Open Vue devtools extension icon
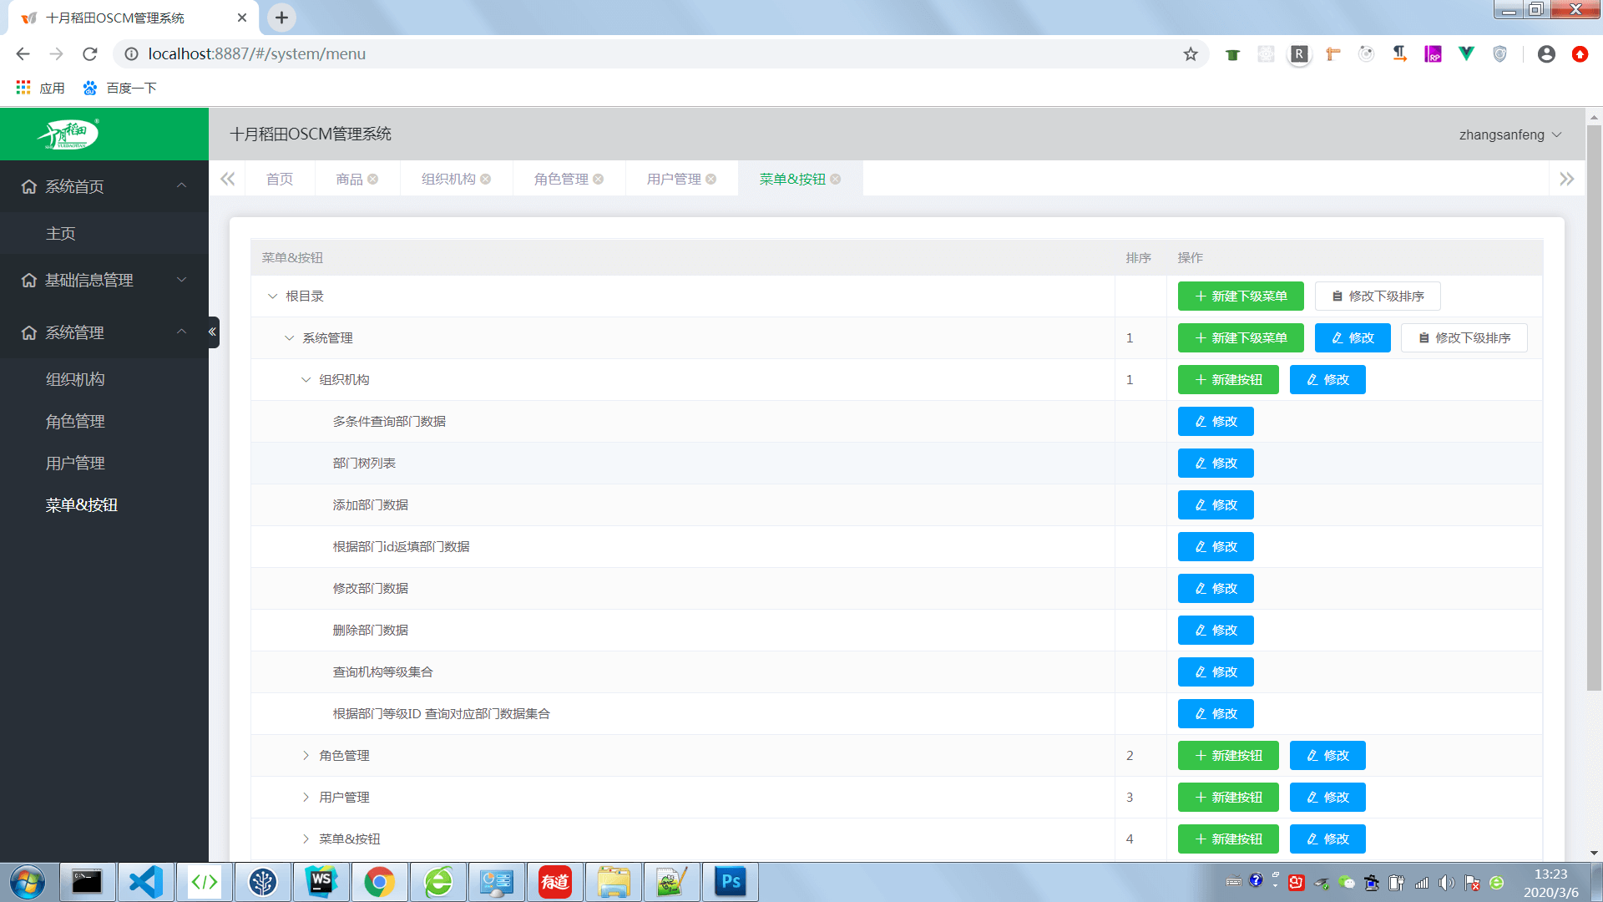This screenshot has width=1603, height=902. pyautogui.click(x=1466, y=54)
